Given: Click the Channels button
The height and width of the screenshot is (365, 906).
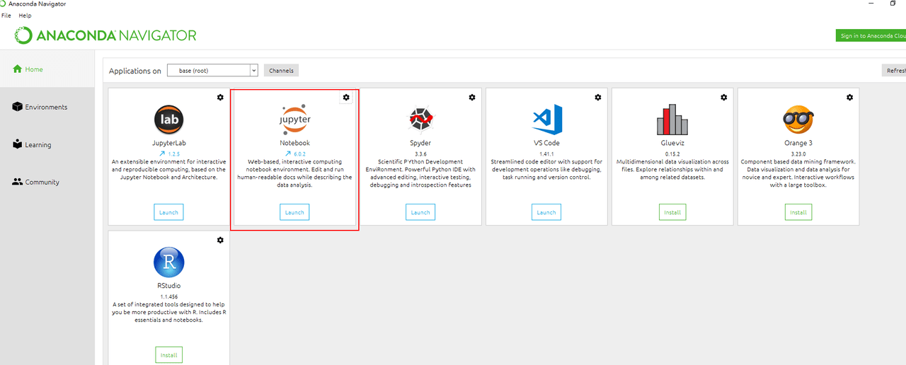Looking at the screenshot, I should [281, 70].
